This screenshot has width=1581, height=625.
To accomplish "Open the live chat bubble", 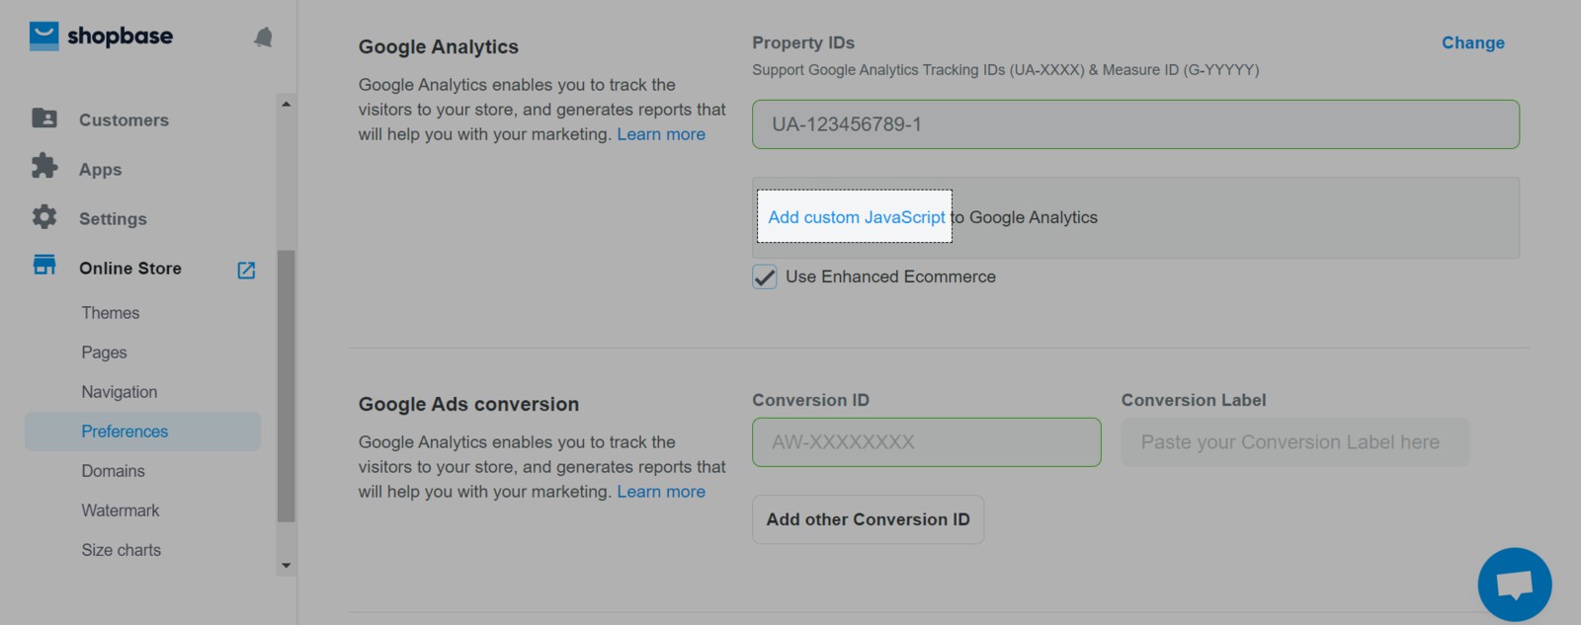I will (x=1514, y=585).
